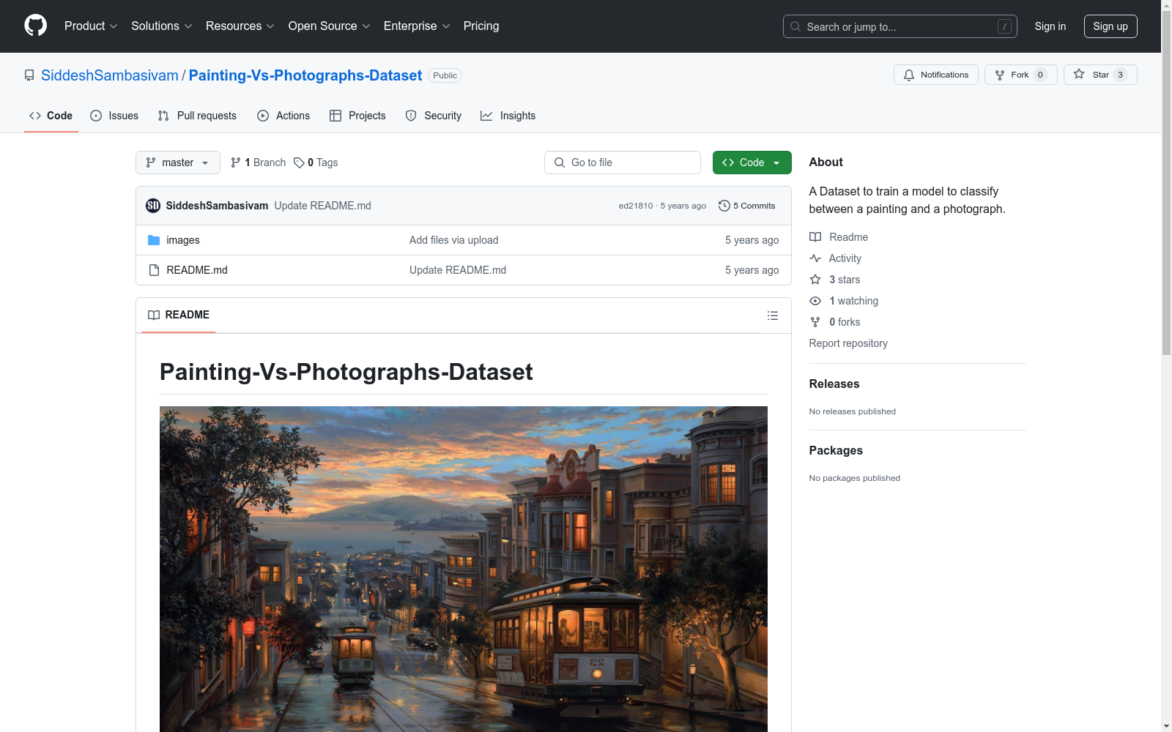Open the Resources dropdown
This screenshot has width=1172, height=732.
click(x=240, y=26)
